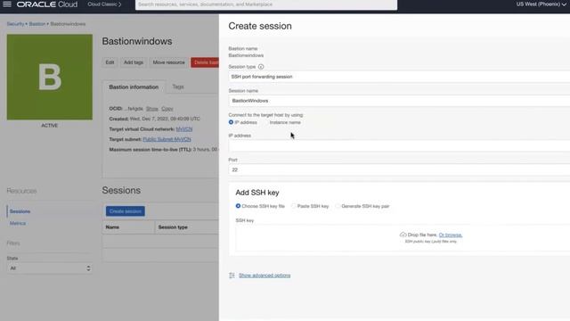This screenshot has height=321, width=570.
Task: Open Sessions in Resources sidebar
Action: [x=20, y=211]
